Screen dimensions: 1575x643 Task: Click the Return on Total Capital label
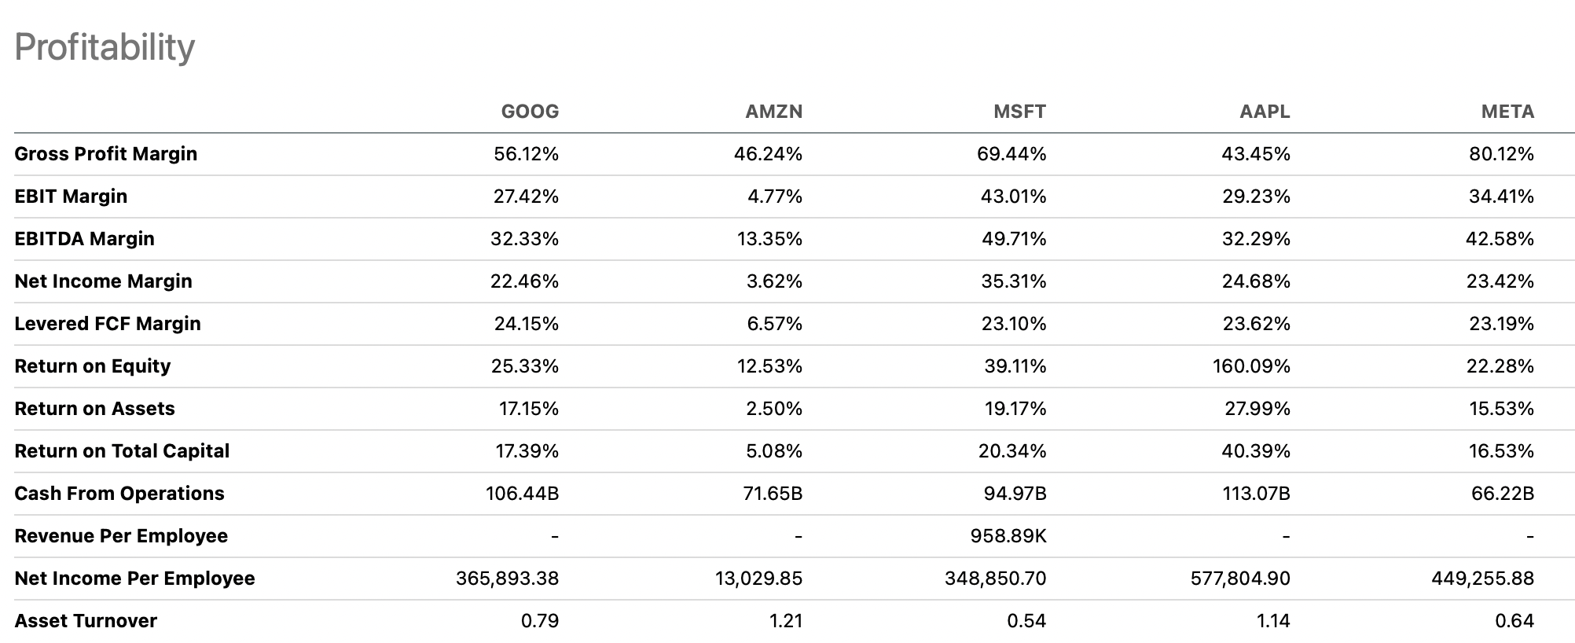coord(122,451)
